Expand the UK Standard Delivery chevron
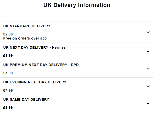Image resolution: width=157 pixels, height=114 pixels. (x=148, y=32)
